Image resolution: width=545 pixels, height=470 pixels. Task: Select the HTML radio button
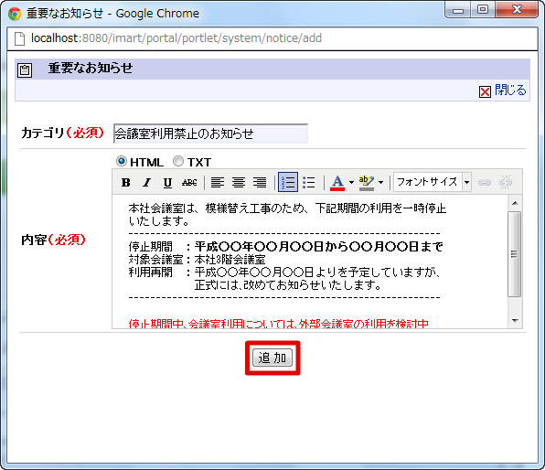(122, 161)
